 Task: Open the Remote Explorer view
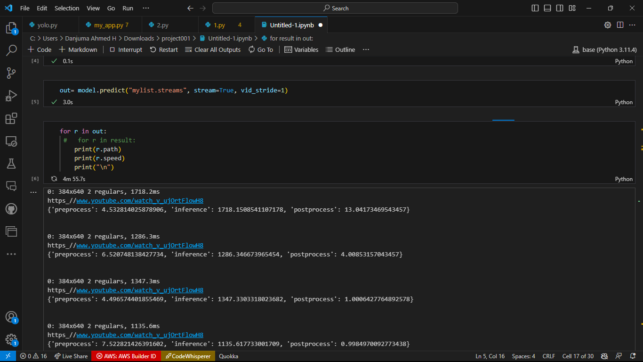click(x=11, y=141)
